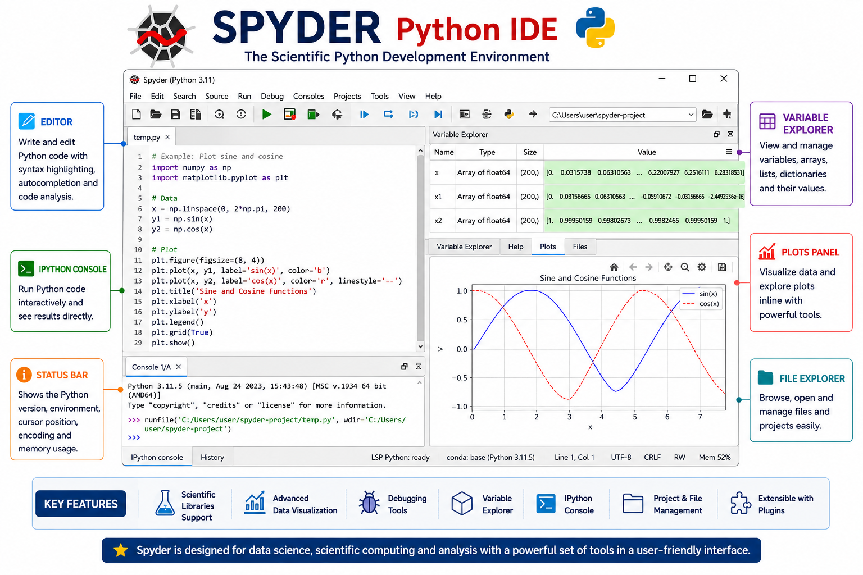Viewport: 863px width, 575px height.
Task: Open preferences gear toolbar icon
Action: click(487, 115)
